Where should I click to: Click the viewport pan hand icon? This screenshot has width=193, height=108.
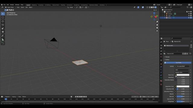point(157,25)
